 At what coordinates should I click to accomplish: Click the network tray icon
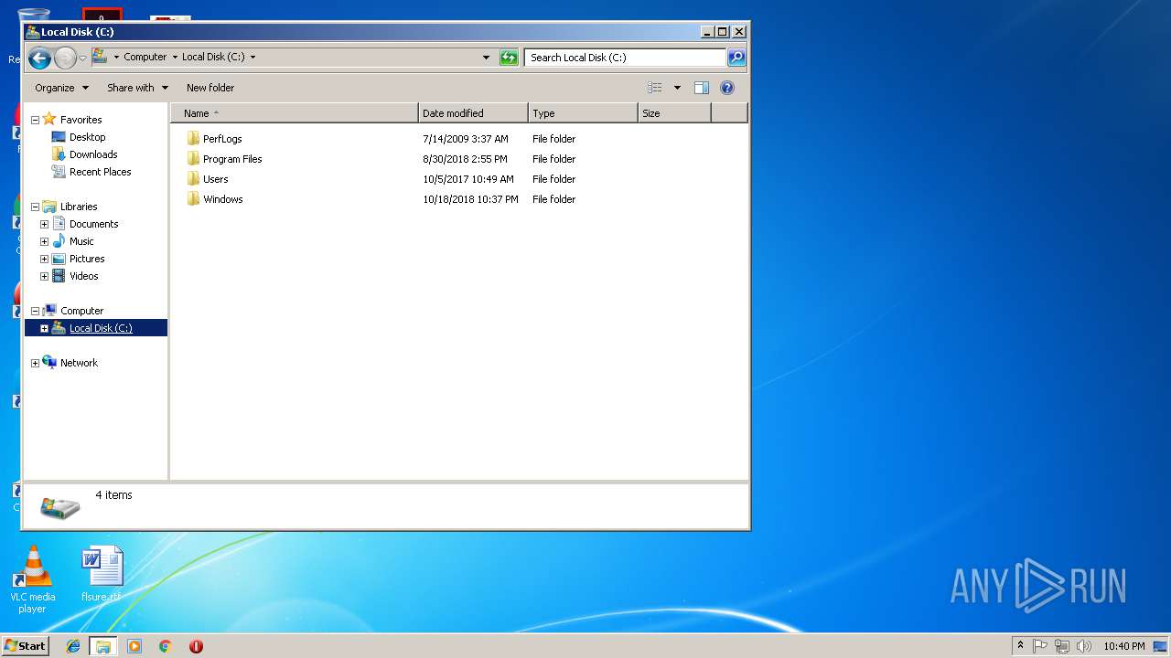point(1062,646)
